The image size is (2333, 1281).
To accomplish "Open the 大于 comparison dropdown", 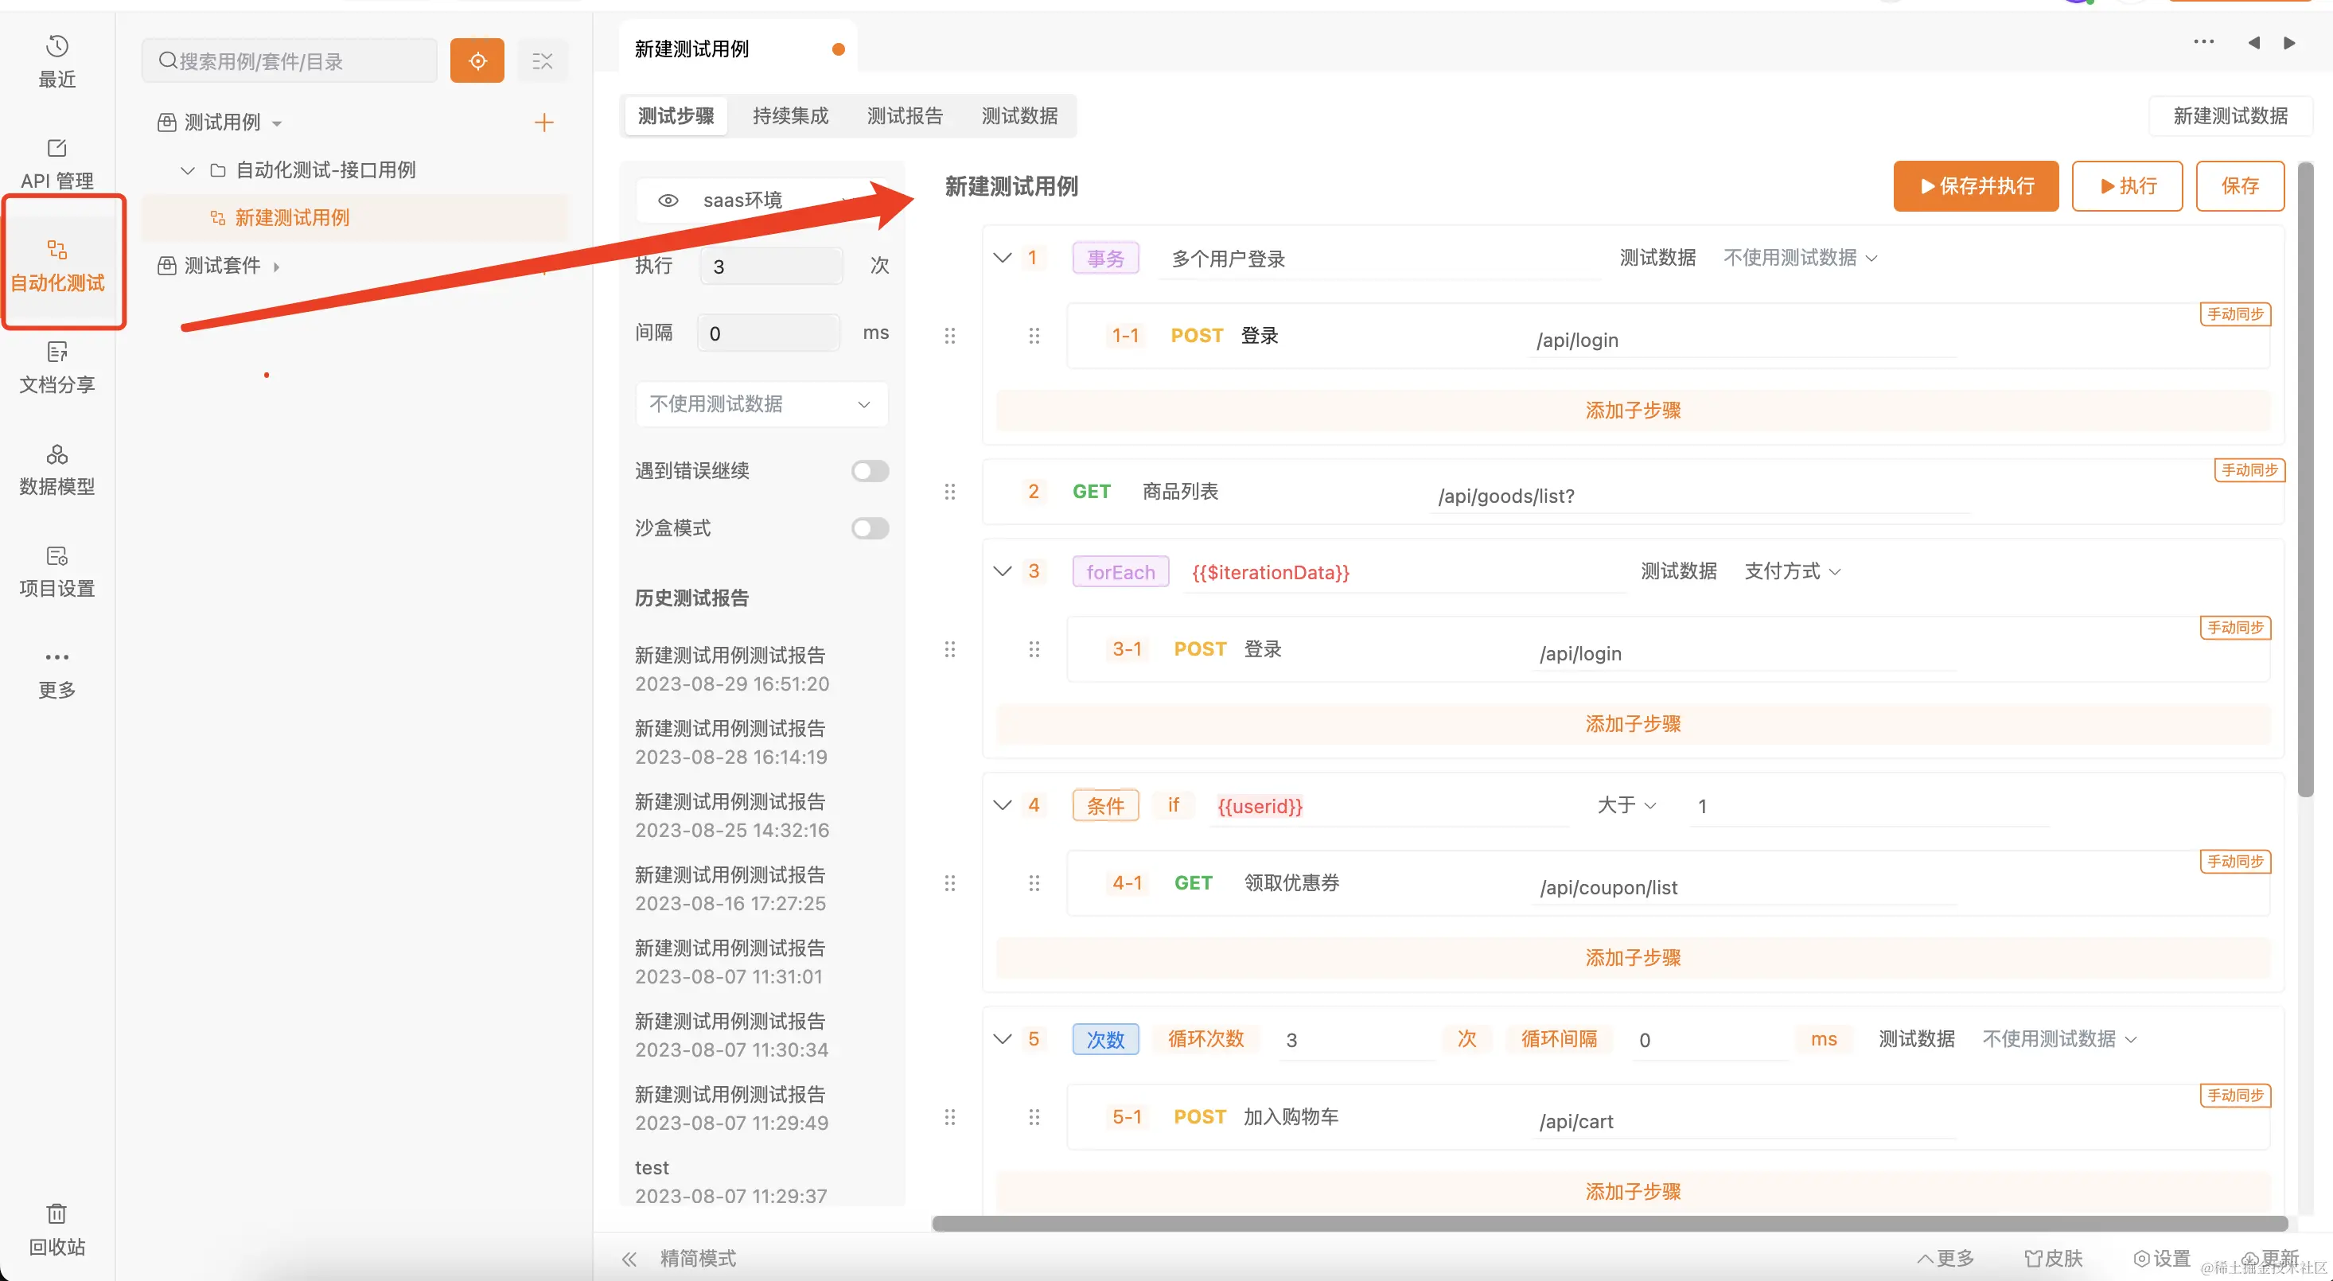I will [1626, 805].
